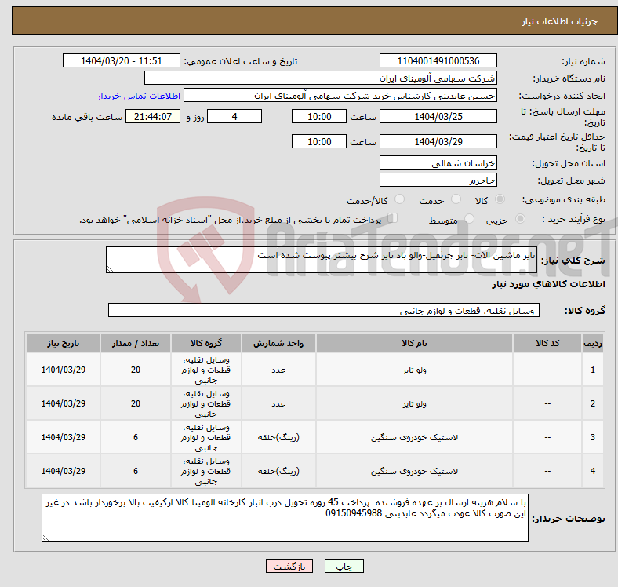Click the شرح کلی نیاز description textarea
This screenshot has width=618, height=587.
[x=322, y=260]
